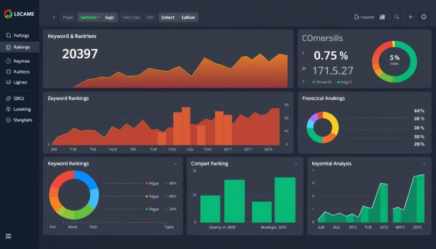
Task: Click the LECAME logo icon
Action: coord(8,14)
